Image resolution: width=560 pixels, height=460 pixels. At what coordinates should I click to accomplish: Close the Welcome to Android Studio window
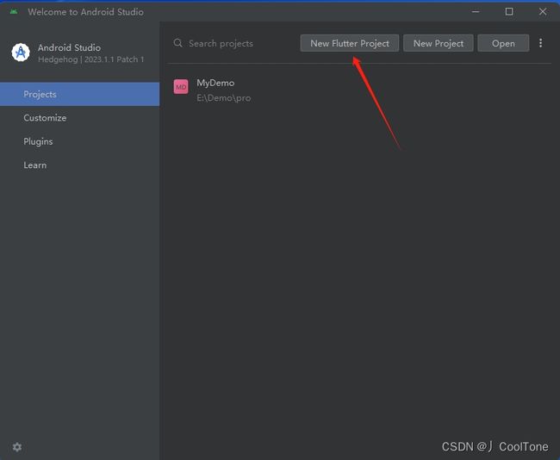click(543, 12)
